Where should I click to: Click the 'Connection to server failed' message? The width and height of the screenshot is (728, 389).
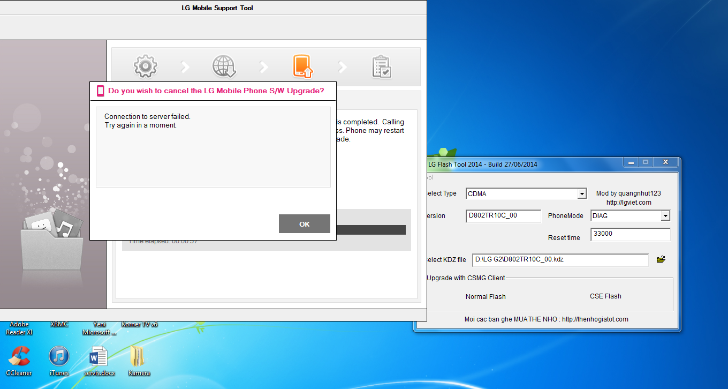click(147, 116)
